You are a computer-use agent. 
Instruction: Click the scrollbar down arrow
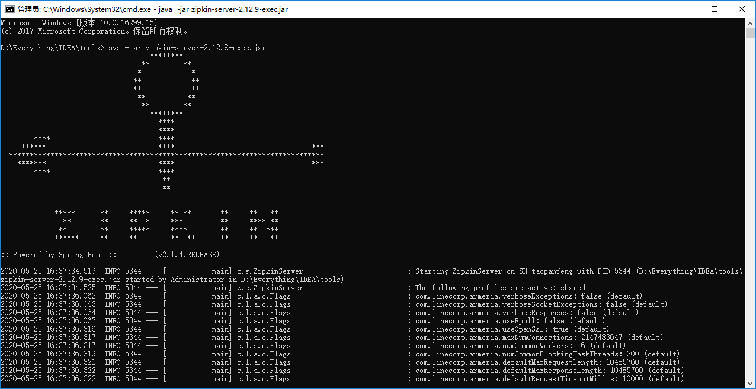(x=750, y=384)
